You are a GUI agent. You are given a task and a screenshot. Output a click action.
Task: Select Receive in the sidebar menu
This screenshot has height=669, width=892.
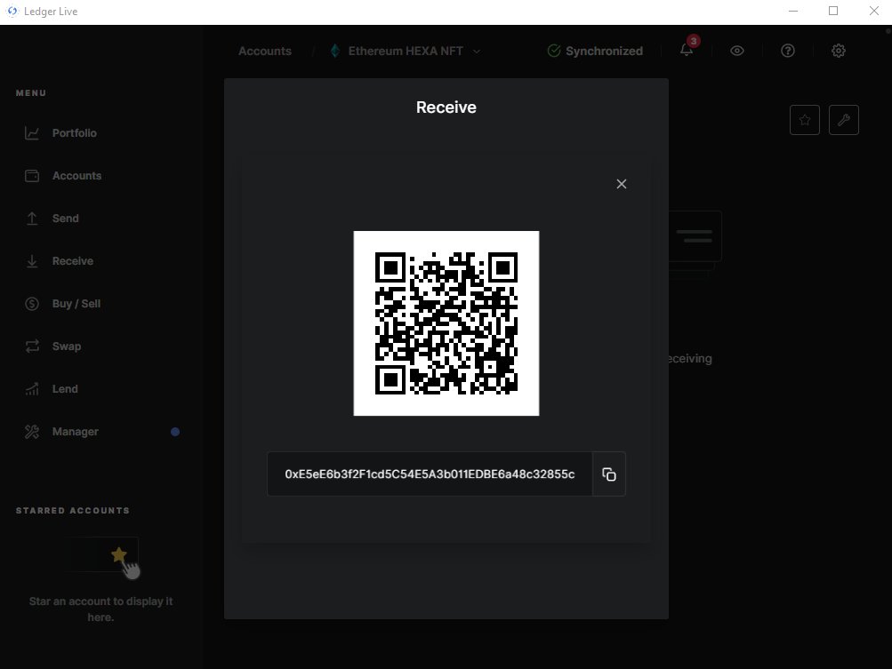click(x=72, y=261)
